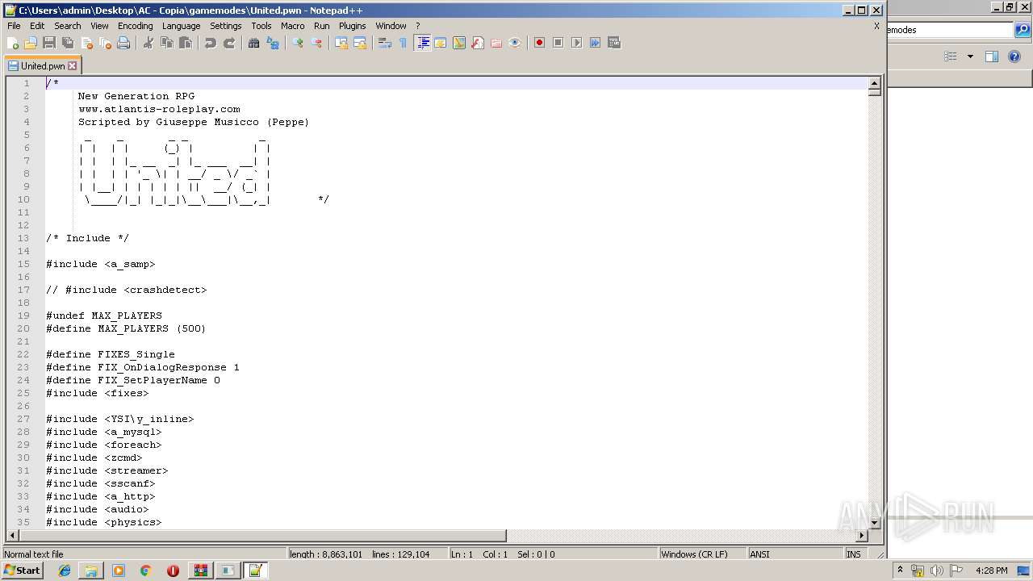Undo last action with Undo arrow
Viewport: 1033px width, 581px height.
(211, 43)
